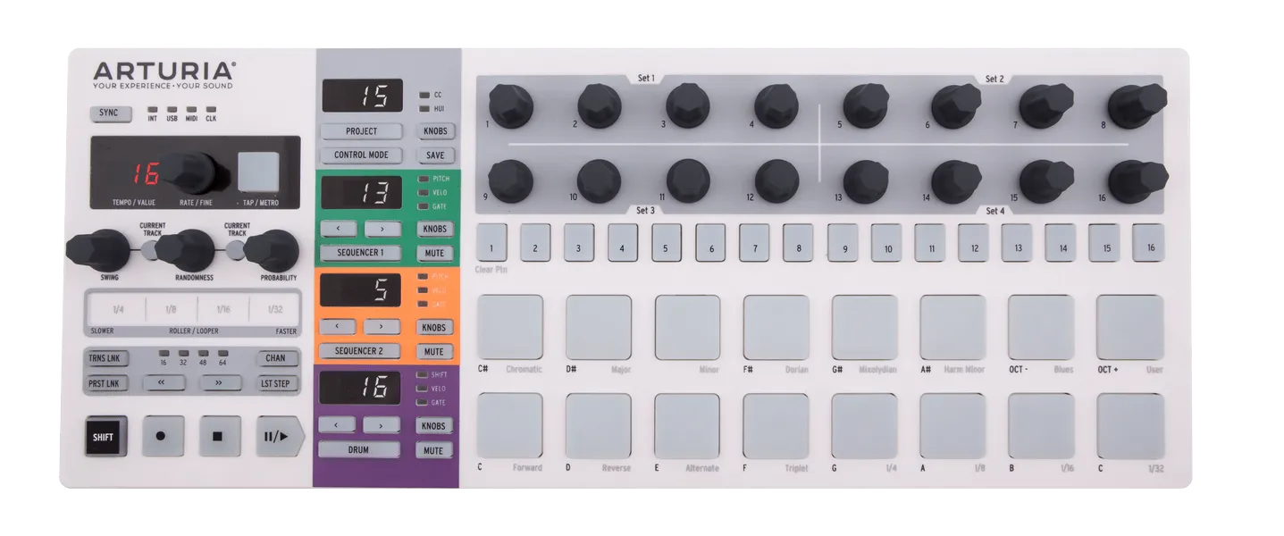The height and width of the screenshot is (536, 1284).
Task: Click the Drum section right arrow button
Action: [382, 425]
